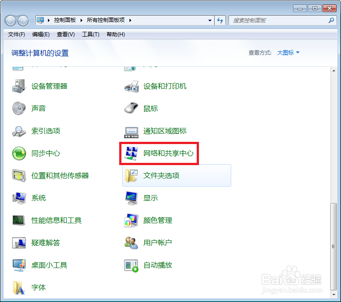Go back with the Back arrow button
This screenshot has width=341, height=302.
coord(10,21)
